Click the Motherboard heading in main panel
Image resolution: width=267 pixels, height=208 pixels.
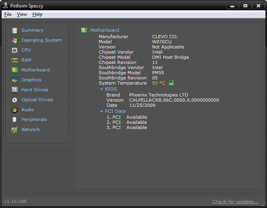click(x=105, y=30)
